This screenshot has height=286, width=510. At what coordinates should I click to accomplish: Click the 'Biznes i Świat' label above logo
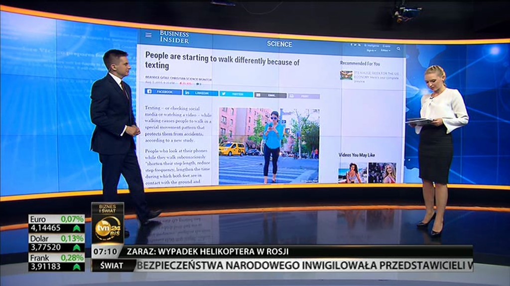[x=108, y=209]
